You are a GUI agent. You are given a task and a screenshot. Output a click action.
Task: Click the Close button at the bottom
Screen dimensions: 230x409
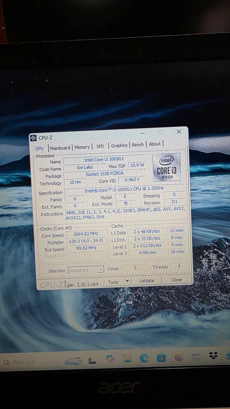point(177,280)
